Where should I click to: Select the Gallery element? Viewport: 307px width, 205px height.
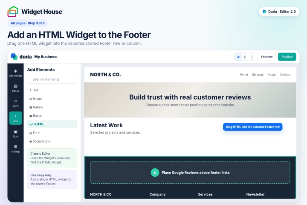click(52, 107)
